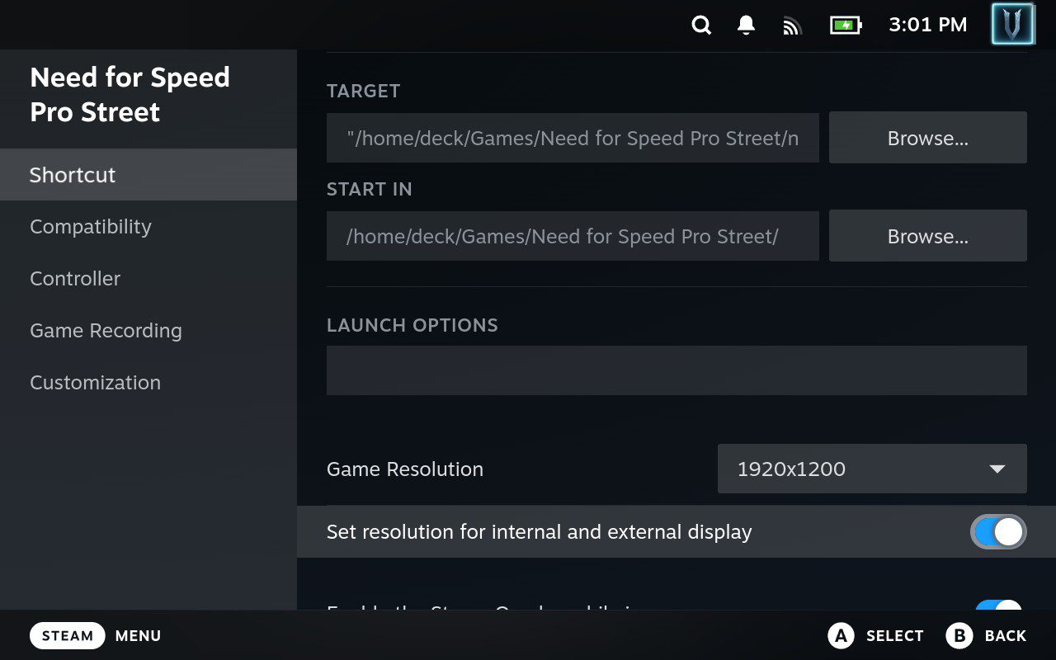Open the Game Recording section
Image resolution: width=1056 pixels, height=660 pixels.
click(106, 330)
